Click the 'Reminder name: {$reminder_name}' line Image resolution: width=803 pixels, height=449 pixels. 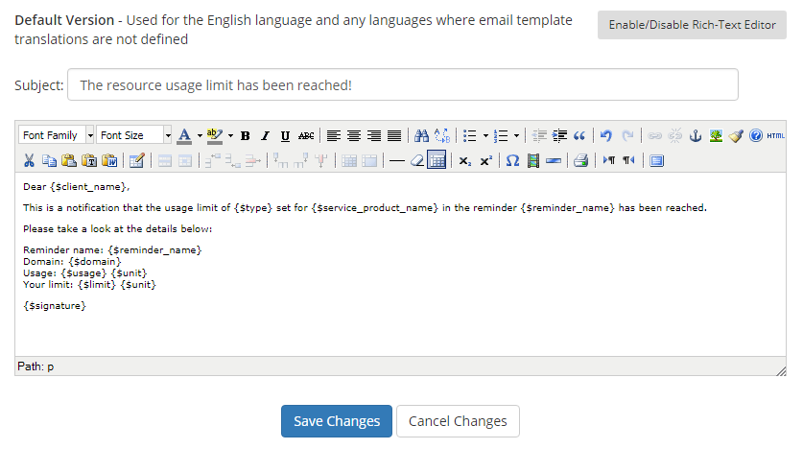[x=112, y=249]
